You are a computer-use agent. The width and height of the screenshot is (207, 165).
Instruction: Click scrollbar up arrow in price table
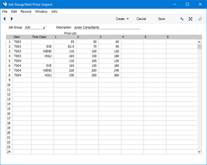tap(199, 42)
